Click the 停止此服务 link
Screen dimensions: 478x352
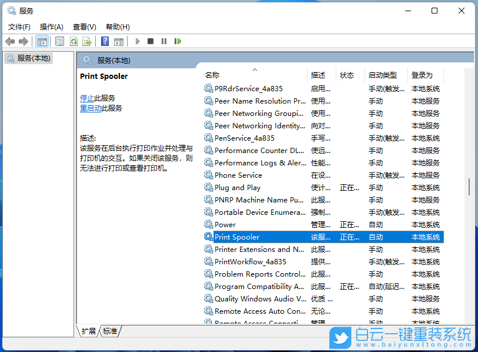tap(93, 98)
